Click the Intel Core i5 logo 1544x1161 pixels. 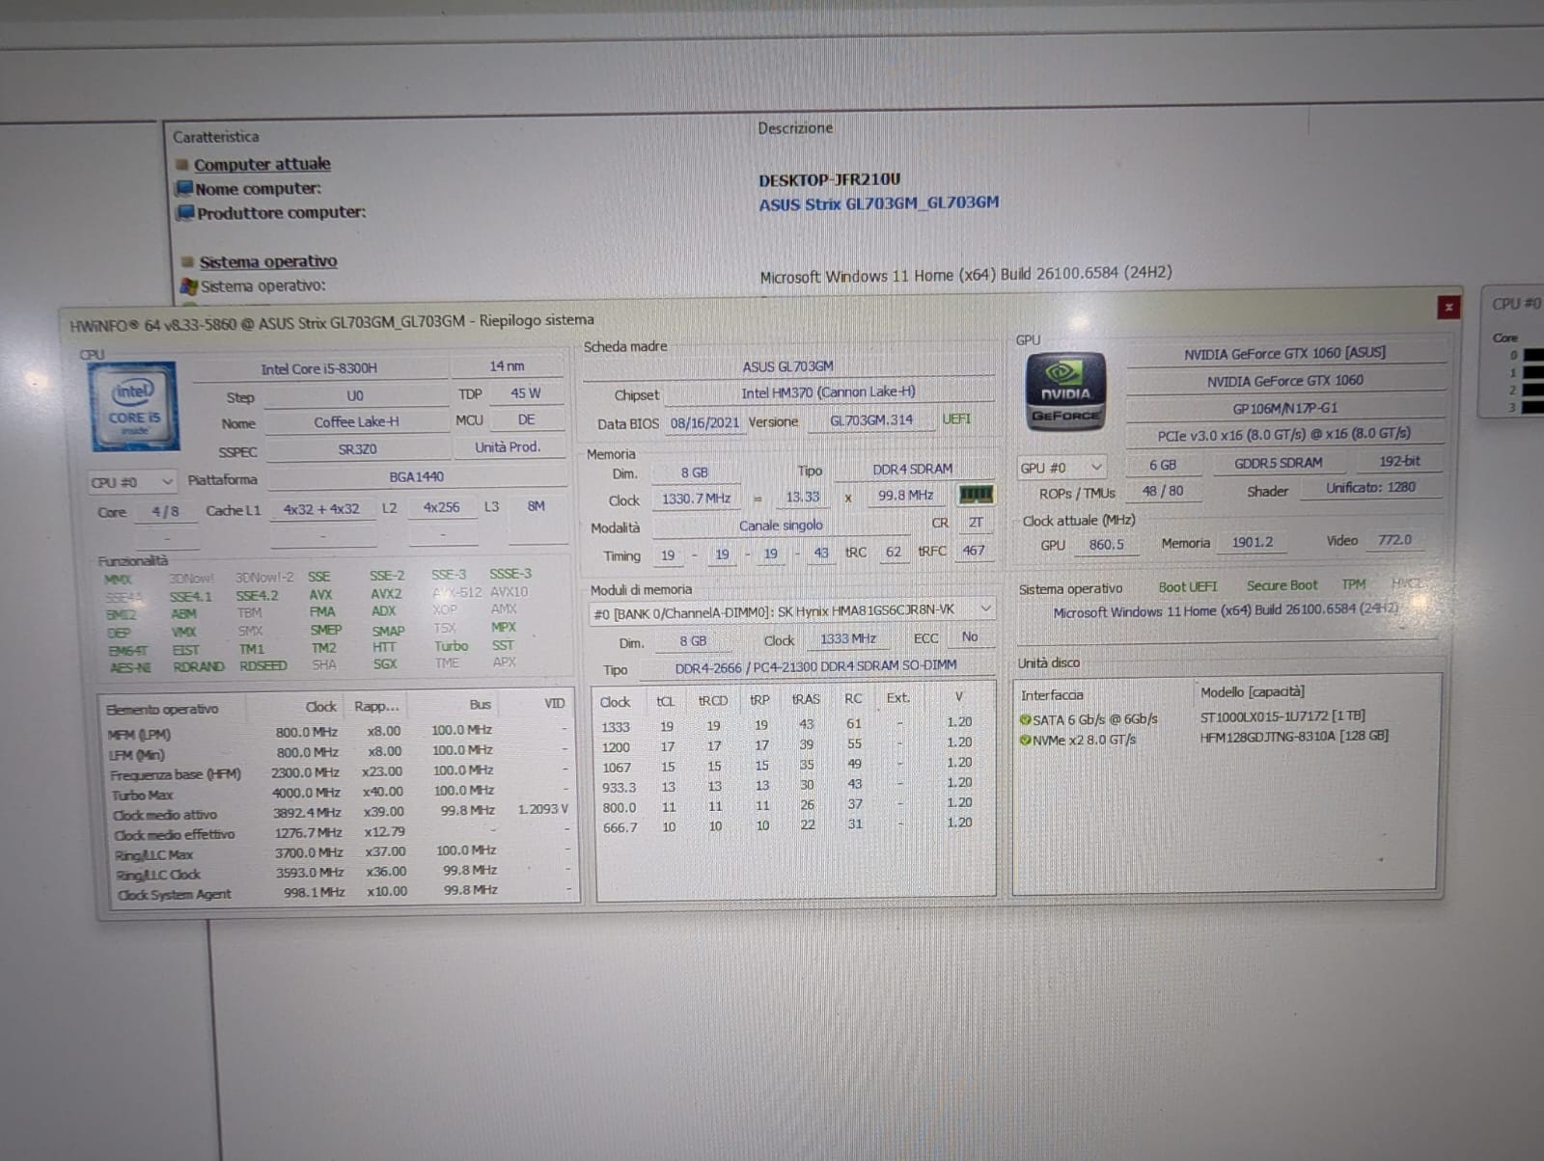click(134, 406)
